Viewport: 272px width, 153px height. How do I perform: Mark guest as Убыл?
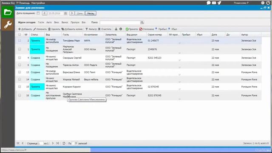pyautogui.click(x=173, y=29)
